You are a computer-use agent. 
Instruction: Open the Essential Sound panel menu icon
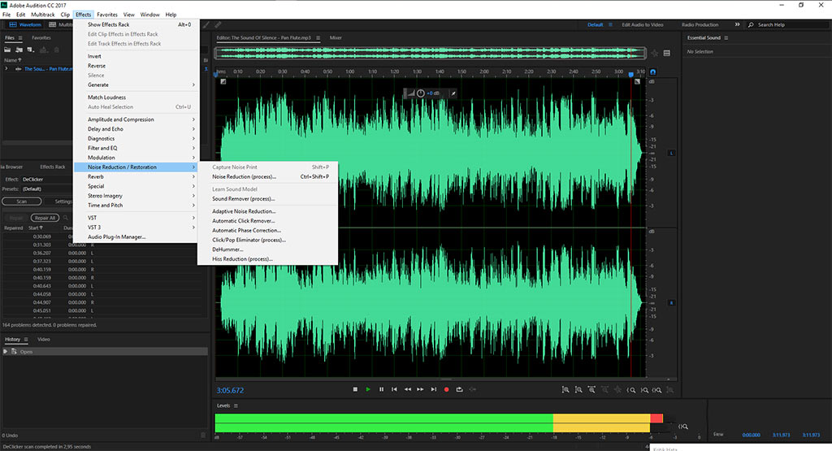(x=726, y=37)
